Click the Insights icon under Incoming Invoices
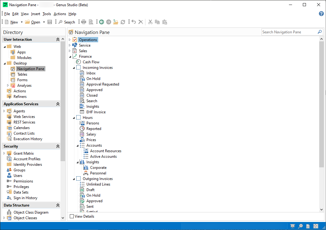The image size is (326, 230). [82, 106]
